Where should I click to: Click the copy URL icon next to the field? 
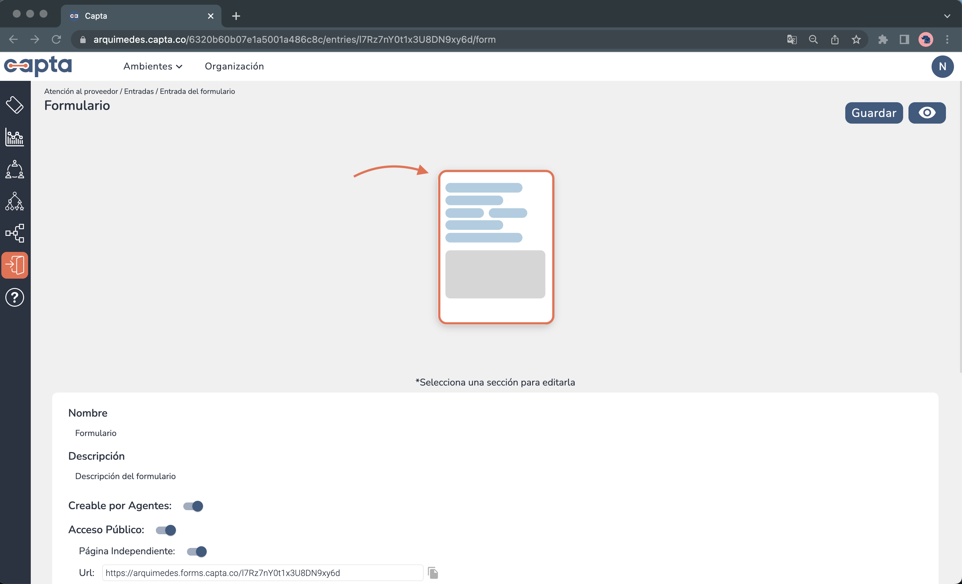click(434, 573)
